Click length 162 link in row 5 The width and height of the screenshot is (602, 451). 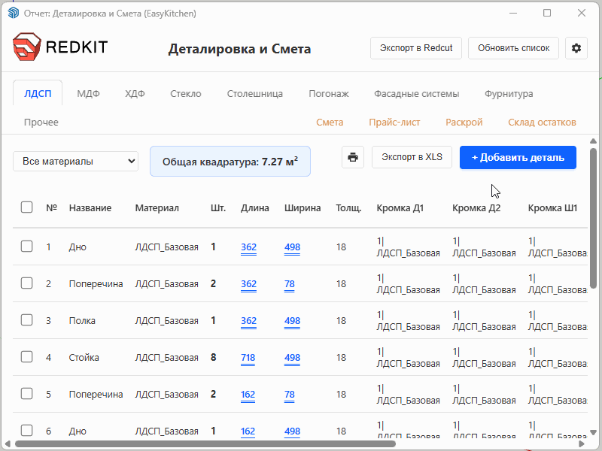click(248, 394)
